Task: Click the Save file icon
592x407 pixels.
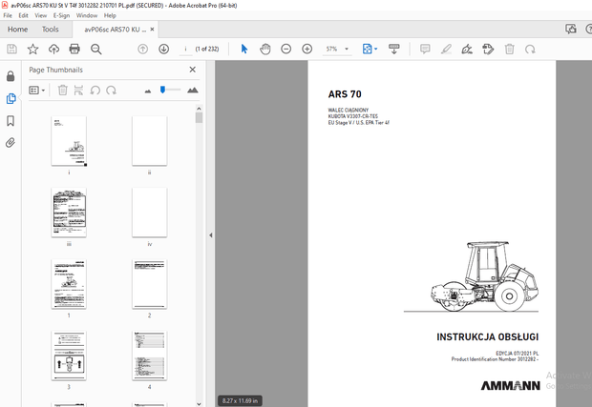Action: tap(11, 49)
